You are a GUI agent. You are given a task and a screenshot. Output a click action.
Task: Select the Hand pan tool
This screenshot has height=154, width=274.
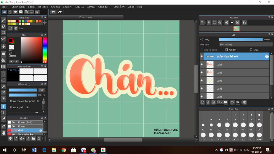3,133
